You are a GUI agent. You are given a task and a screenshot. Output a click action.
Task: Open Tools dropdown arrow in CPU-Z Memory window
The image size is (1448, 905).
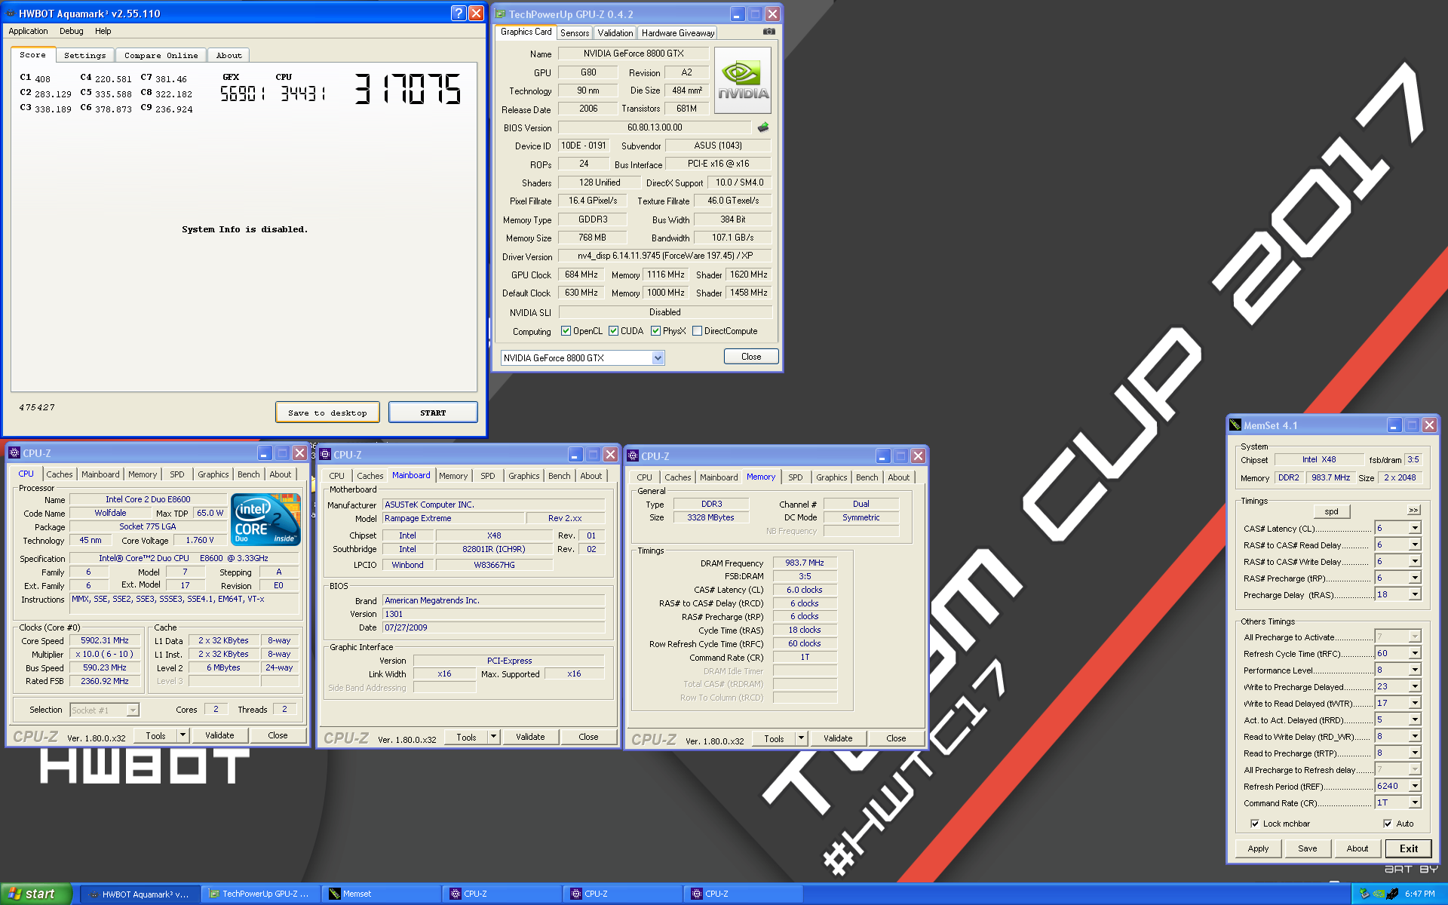(801, 739)
